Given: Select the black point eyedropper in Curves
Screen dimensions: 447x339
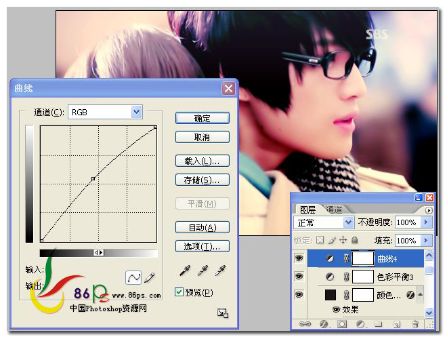Looking at the screenshot, I should click(185, 271).
